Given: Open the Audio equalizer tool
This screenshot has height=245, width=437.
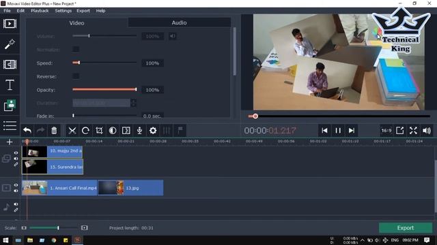Looking at the screenshot, I should (x=167, y=130).
